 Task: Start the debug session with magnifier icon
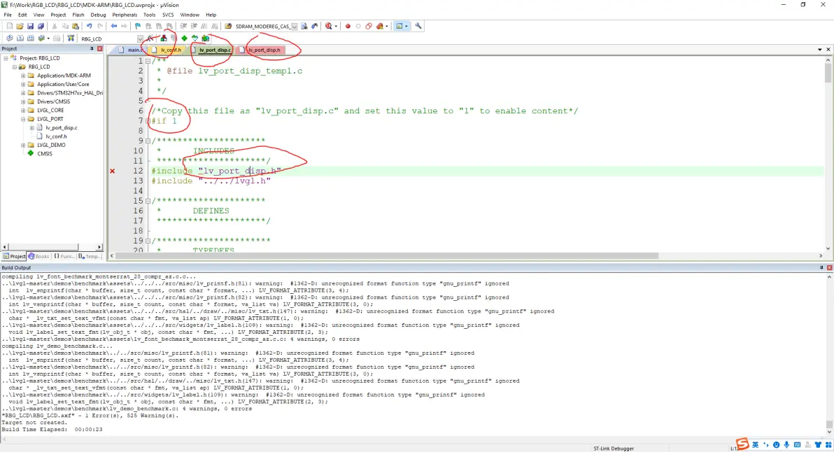pyautogui.click(x=329, y=26)
